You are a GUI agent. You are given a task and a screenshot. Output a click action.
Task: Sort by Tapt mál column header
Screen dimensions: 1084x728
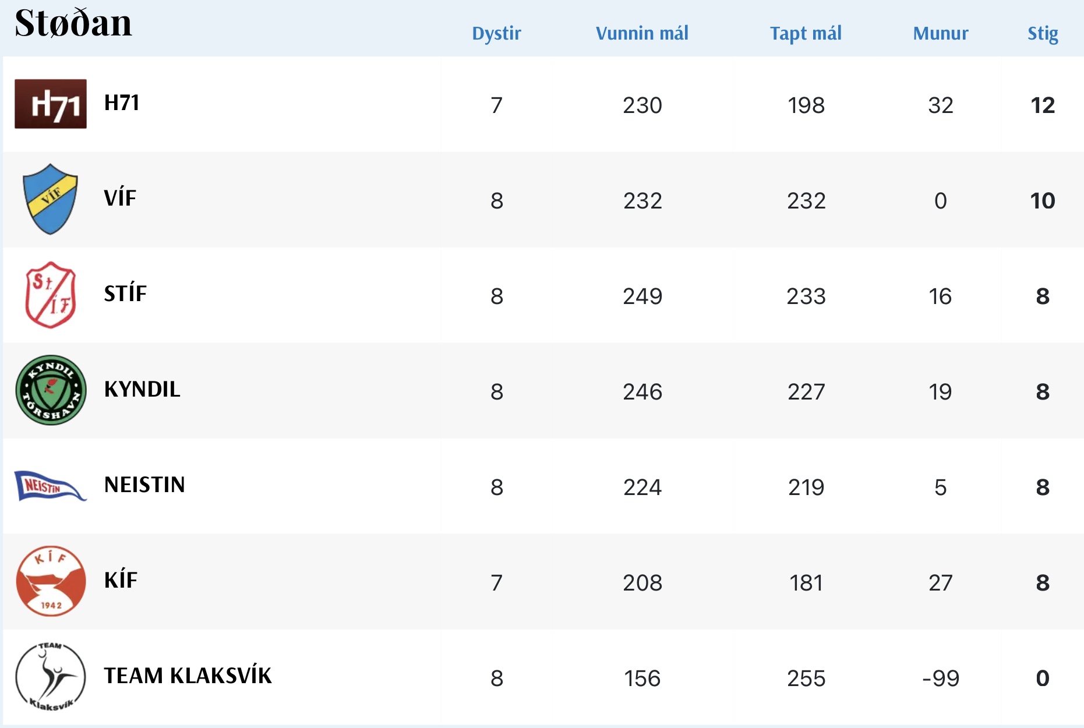pyautogui.click(x=806, y=33)
